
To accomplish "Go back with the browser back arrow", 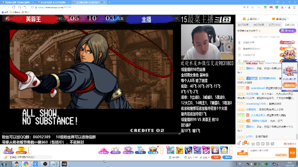I will [x=3, y=7].
